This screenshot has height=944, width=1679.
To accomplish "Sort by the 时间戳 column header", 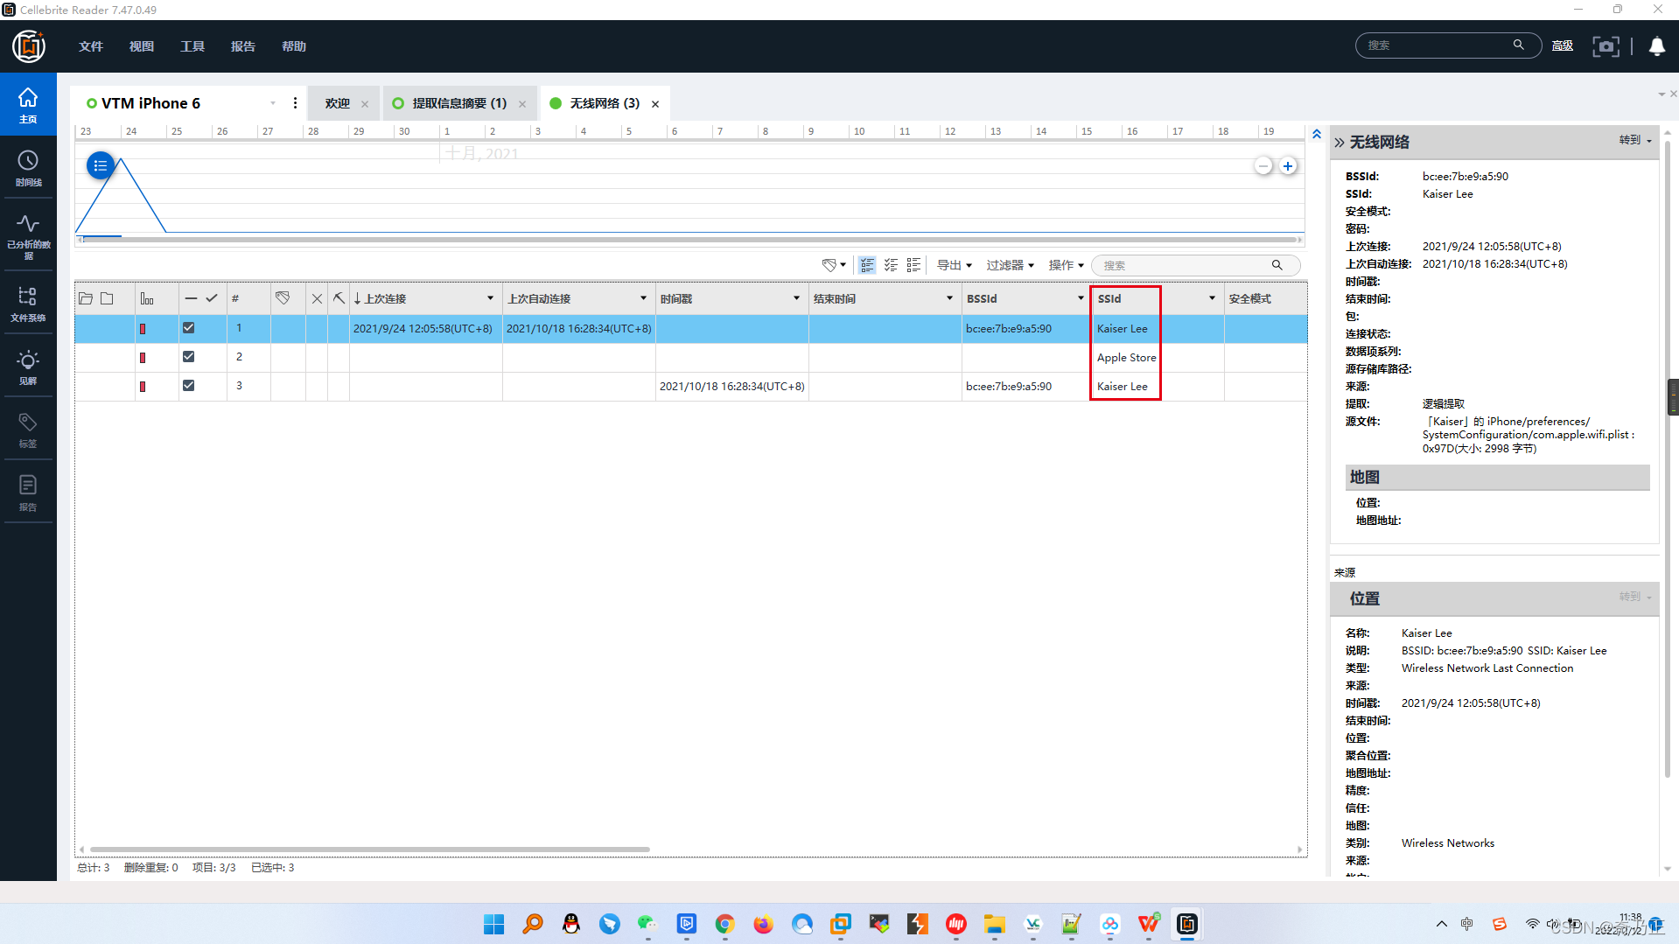I will click(x=676, y=298).
